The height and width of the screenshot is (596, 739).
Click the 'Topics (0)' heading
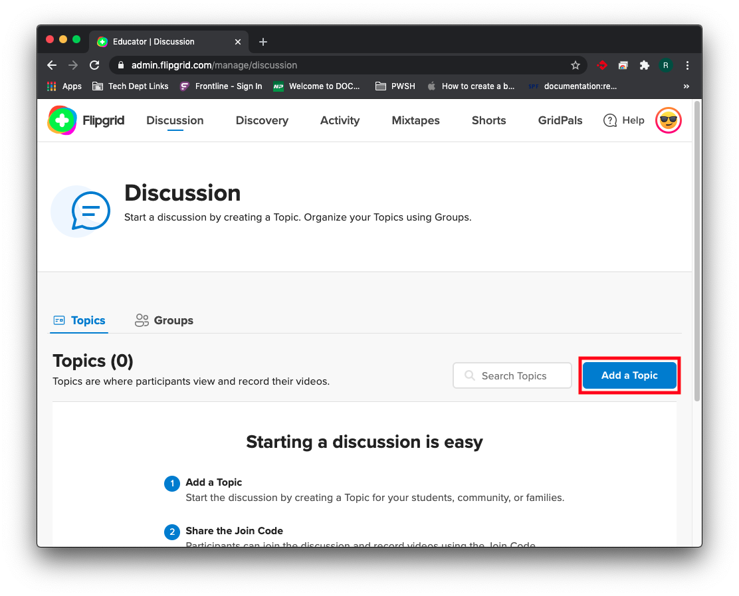tap(93, 361)
